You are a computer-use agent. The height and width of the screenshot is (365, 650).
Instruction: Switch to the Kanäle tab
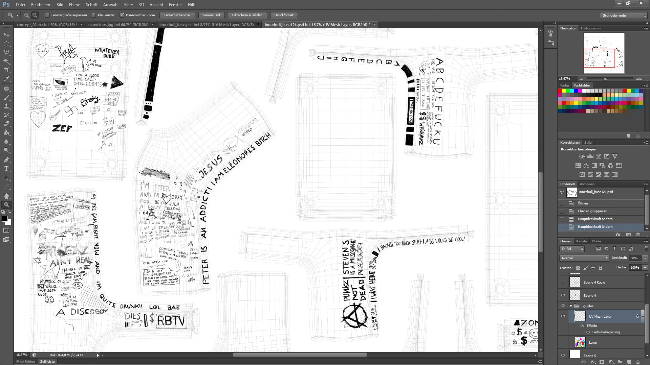point(581,241)
